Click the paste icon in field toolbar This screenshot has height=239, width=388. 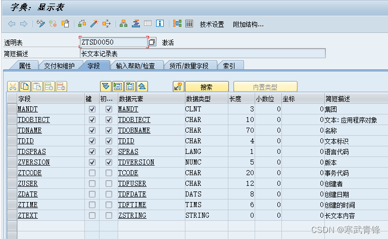point(37,87)
